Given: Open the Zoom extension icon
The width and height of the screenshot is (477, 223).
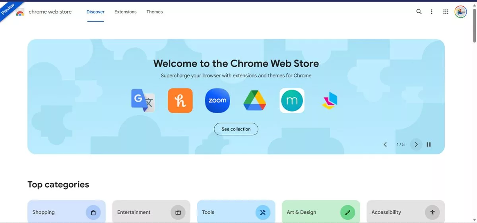Looking at the screenshot, I should pyautogui.click(x=217, y=100).
